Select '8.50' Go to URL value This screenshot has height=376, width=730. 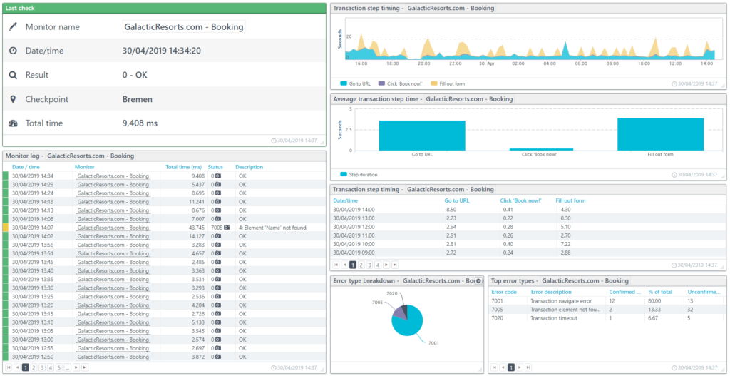point(451,210)
